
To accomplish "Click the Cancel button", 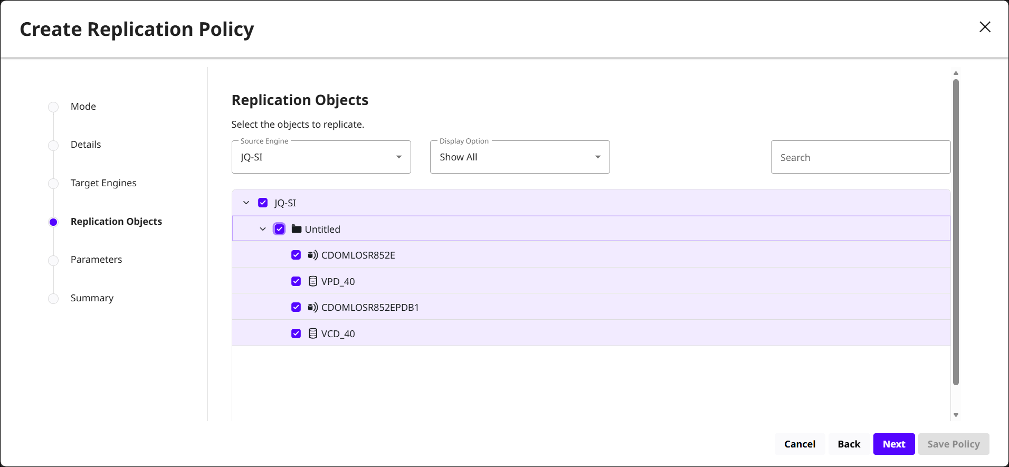I will point(799,444).
